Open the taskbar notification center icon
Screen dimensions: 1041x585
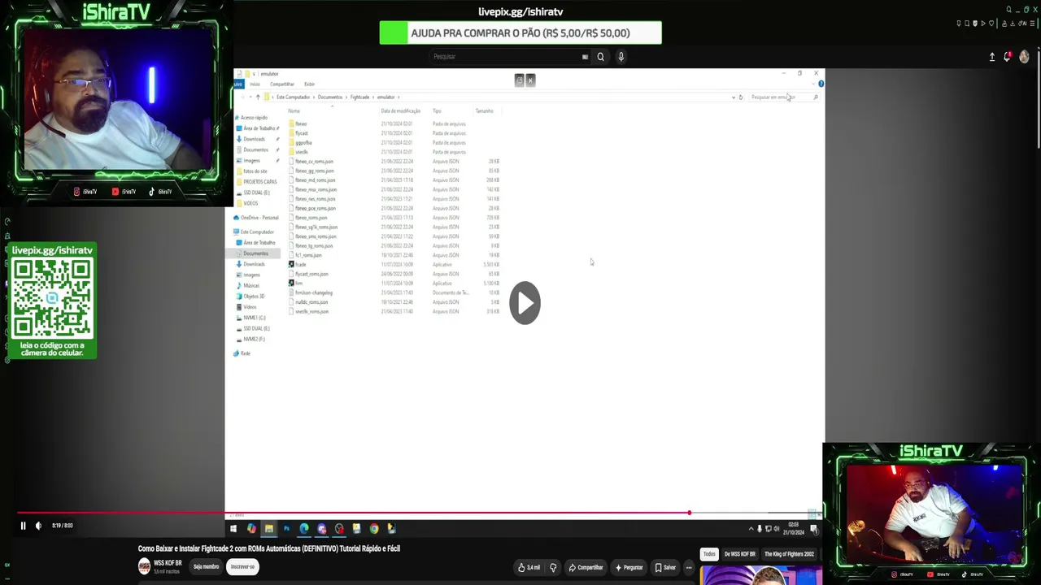pos(813,529)
